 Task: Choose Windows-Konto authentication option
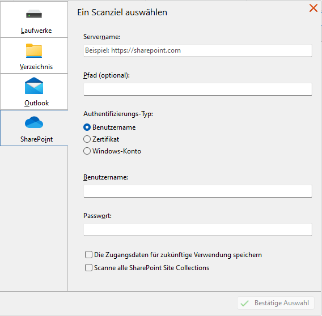(87, 151)
